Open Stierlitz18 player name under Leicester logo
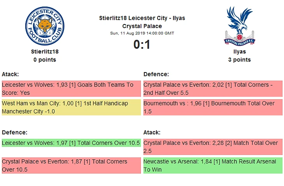Screen dimensions: 284x186 (x=45, y=52)
